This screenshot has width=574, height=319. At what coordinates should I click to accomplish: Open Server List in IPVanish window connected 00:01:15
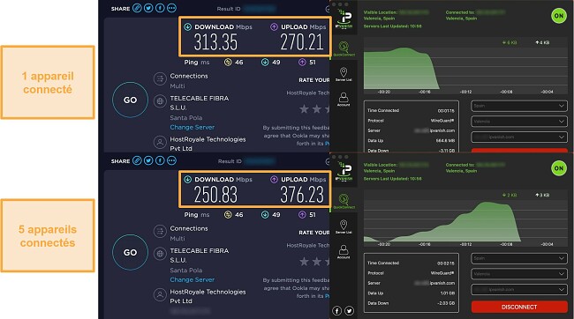pyautogui.click(x=344, y=74)
